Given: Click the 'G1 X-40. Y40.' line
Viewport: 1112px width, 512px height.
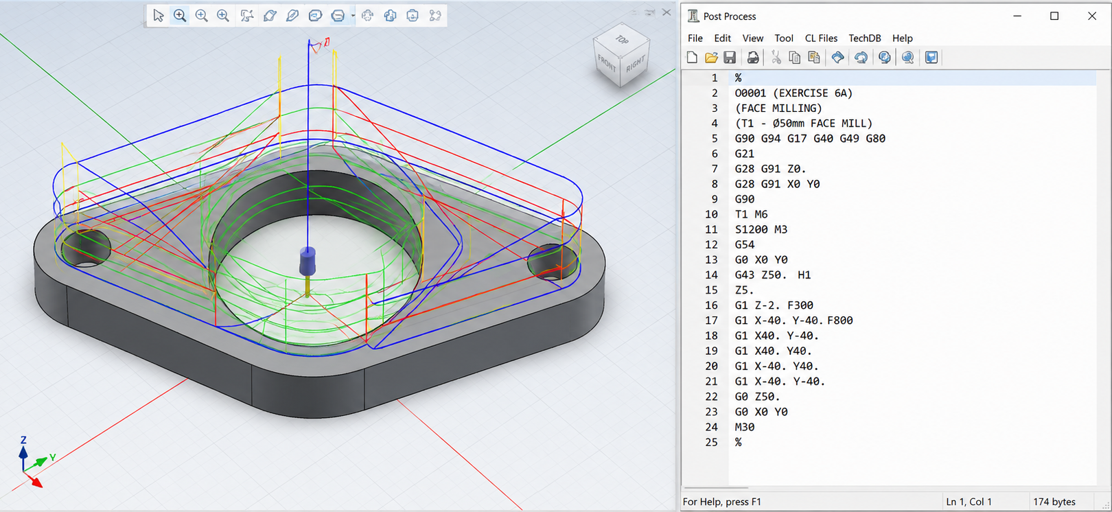Looking at the screenshot, I should click(776, 366).
